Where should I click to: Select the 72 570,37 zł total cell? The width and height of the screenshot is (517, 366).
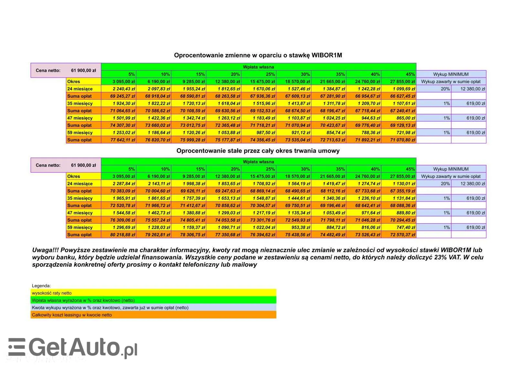tap(399, 235)
